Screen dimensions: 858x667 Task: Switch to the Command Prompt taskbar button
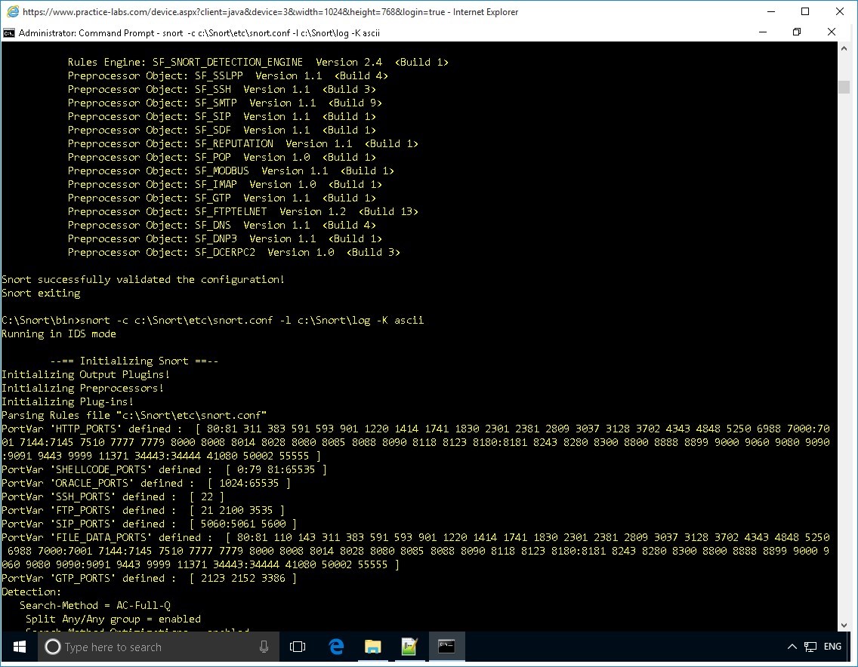[x=446, y=647]
